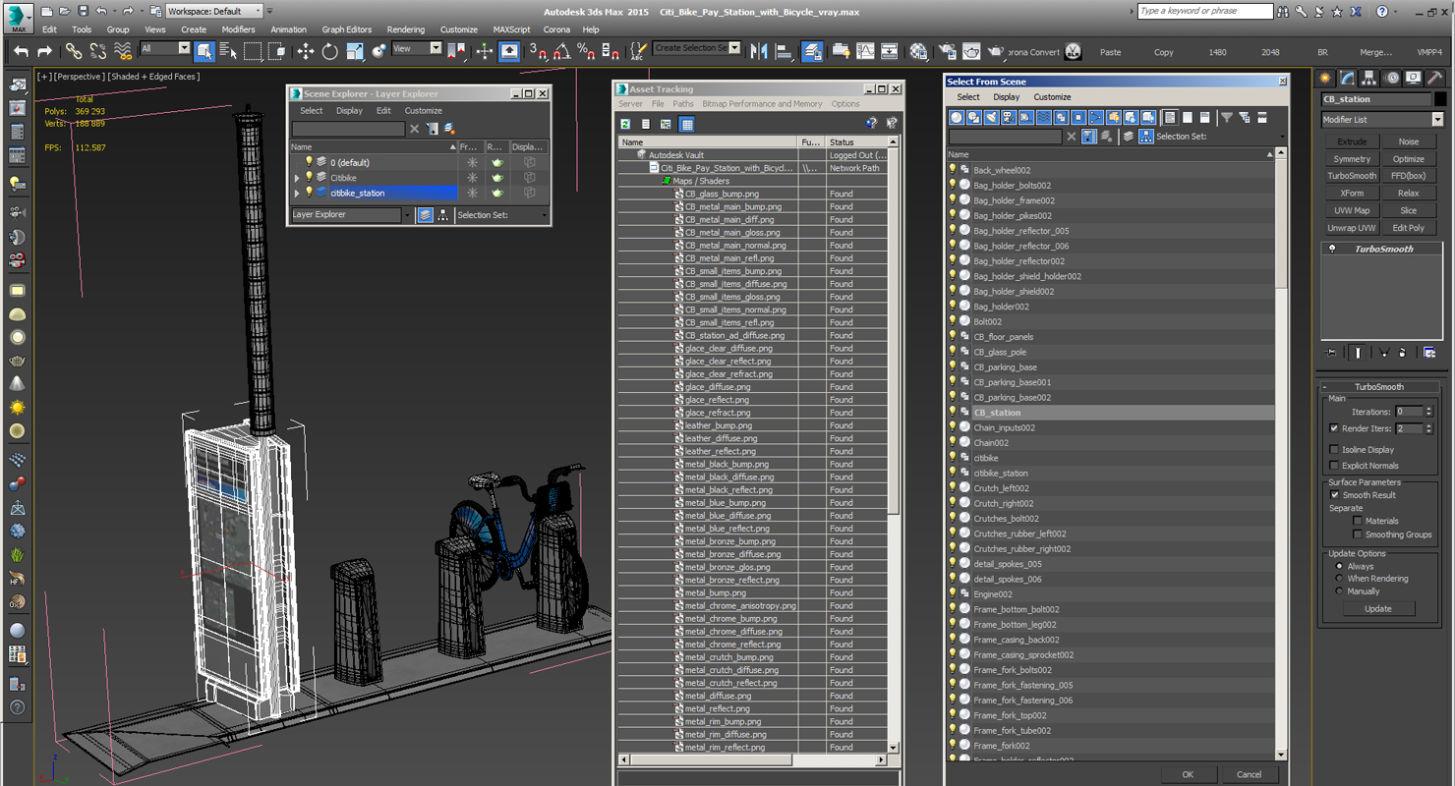Expand the Citibike layer
The height and width of the screenshot is (786, 1455).
tap(297, 178)
